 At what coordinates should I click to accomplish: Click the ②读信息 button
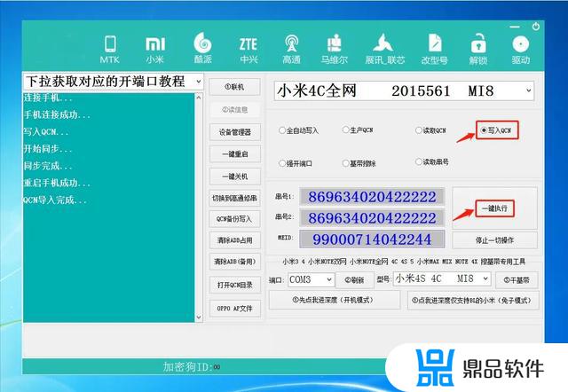point(234,110)
